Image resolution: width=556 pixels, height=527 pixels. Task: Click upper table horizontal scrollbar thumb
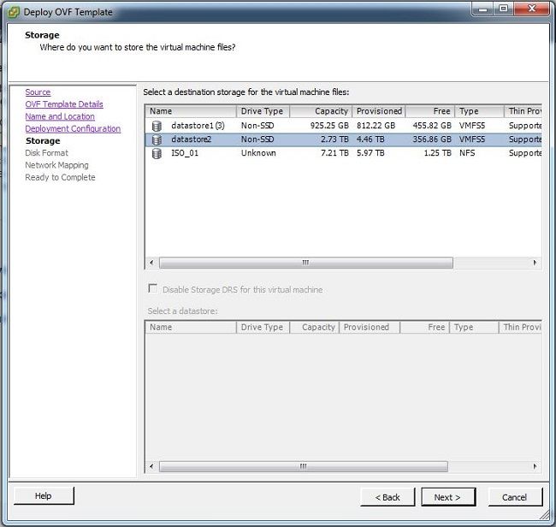tap(306, 263)
